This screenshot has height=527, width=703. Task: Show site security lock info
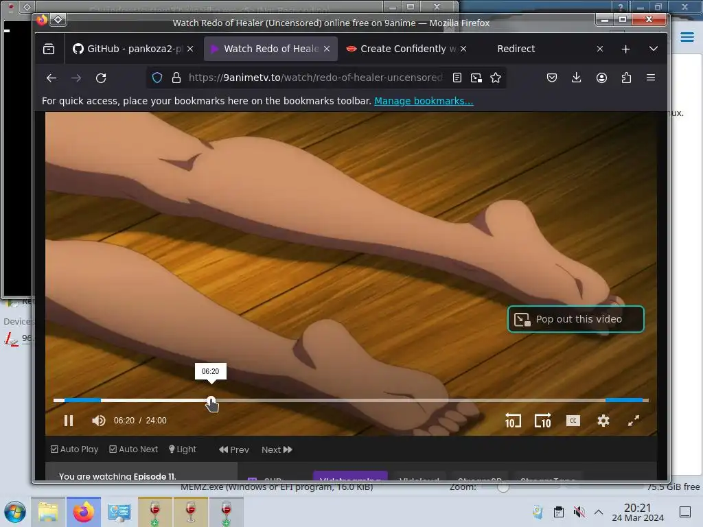pos(176,78)
